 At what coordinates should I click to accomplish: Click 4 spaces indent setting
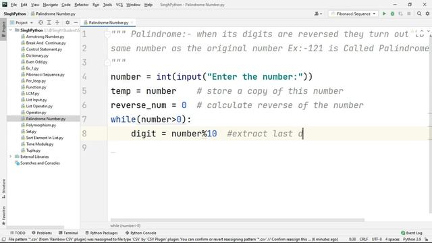coord(392,239)
